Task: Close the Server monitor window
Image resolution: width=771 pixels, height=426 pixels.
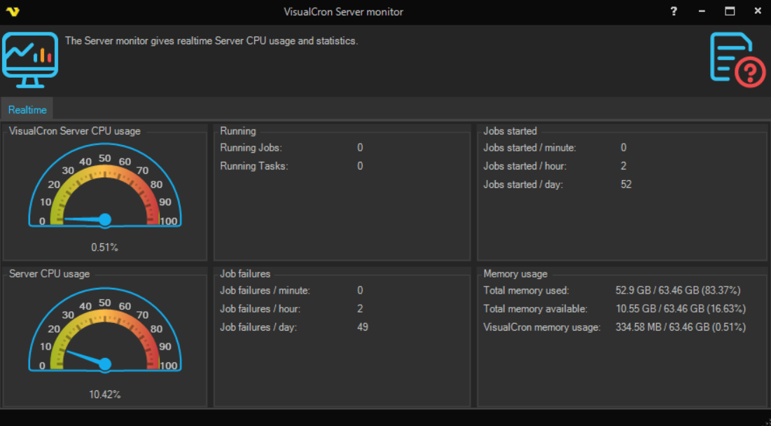Action: coord(758,11)
